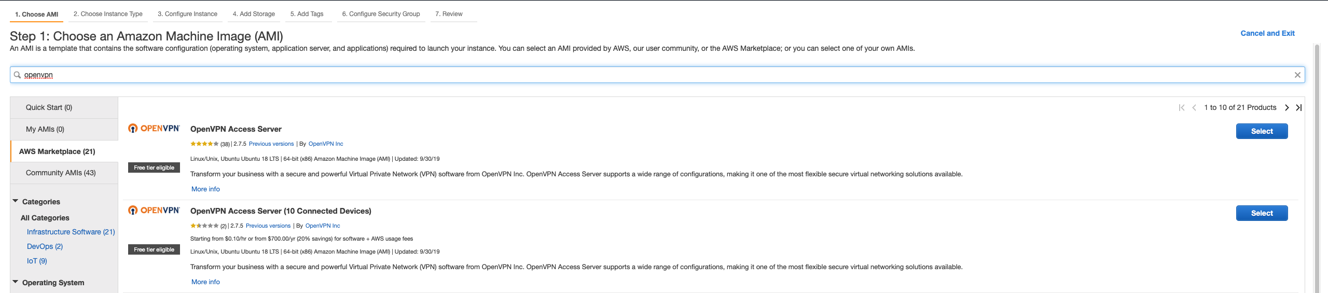Click Free tier eligible badge in first listing
Viewport: 1328px width, 293px height.
point(154,168)
